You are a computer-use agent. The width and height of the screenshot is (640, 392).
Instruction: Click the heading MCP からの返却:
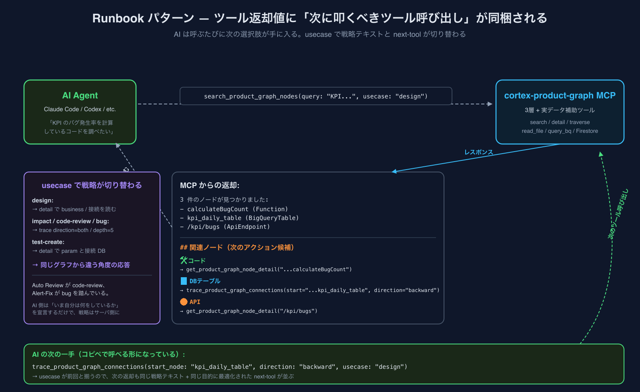[210, 185]
